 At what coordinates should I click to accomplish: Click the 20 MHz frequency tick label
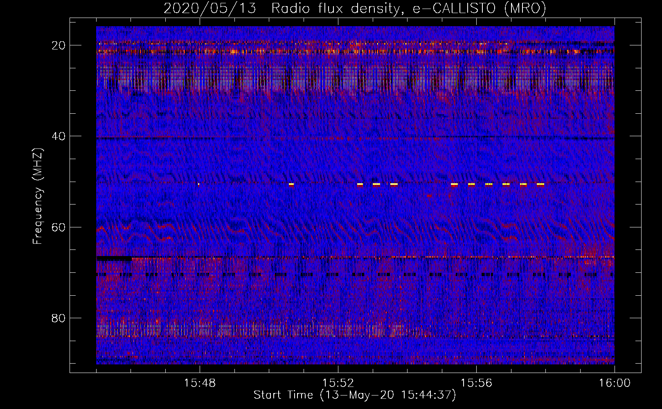click(x=59, y=45)
